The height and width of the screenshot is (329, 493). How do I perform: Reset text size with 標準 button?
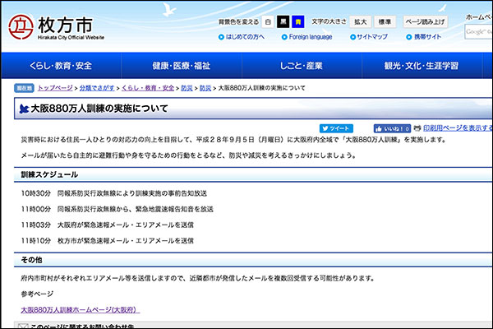click(x=384, y=21)
